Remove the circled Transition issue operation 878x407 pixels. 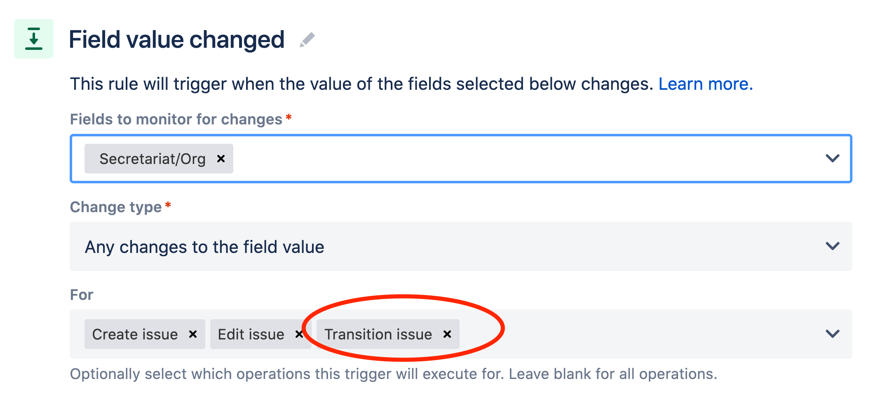tap(448, 334)
